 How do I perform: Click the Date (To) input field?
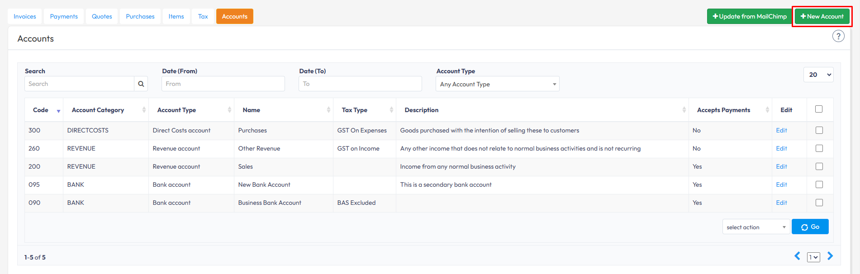pos(360,84)
